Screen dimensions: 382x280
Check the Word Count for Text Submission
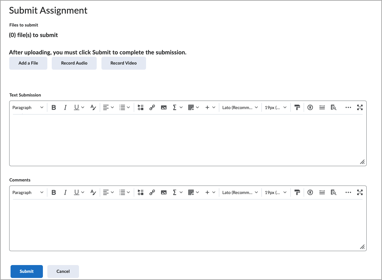click(322, 107)
